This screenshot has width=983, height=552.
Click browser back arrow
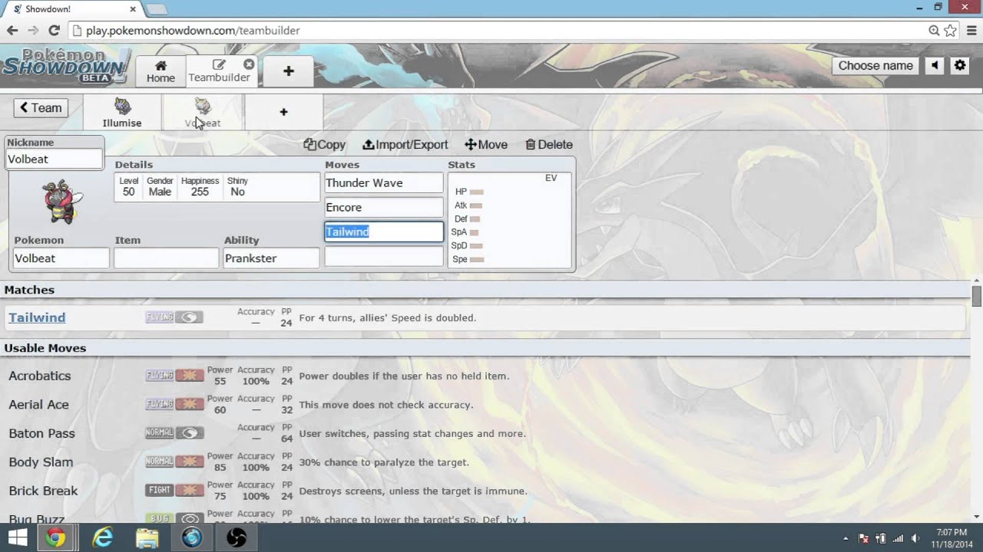(x=12, y=31)
